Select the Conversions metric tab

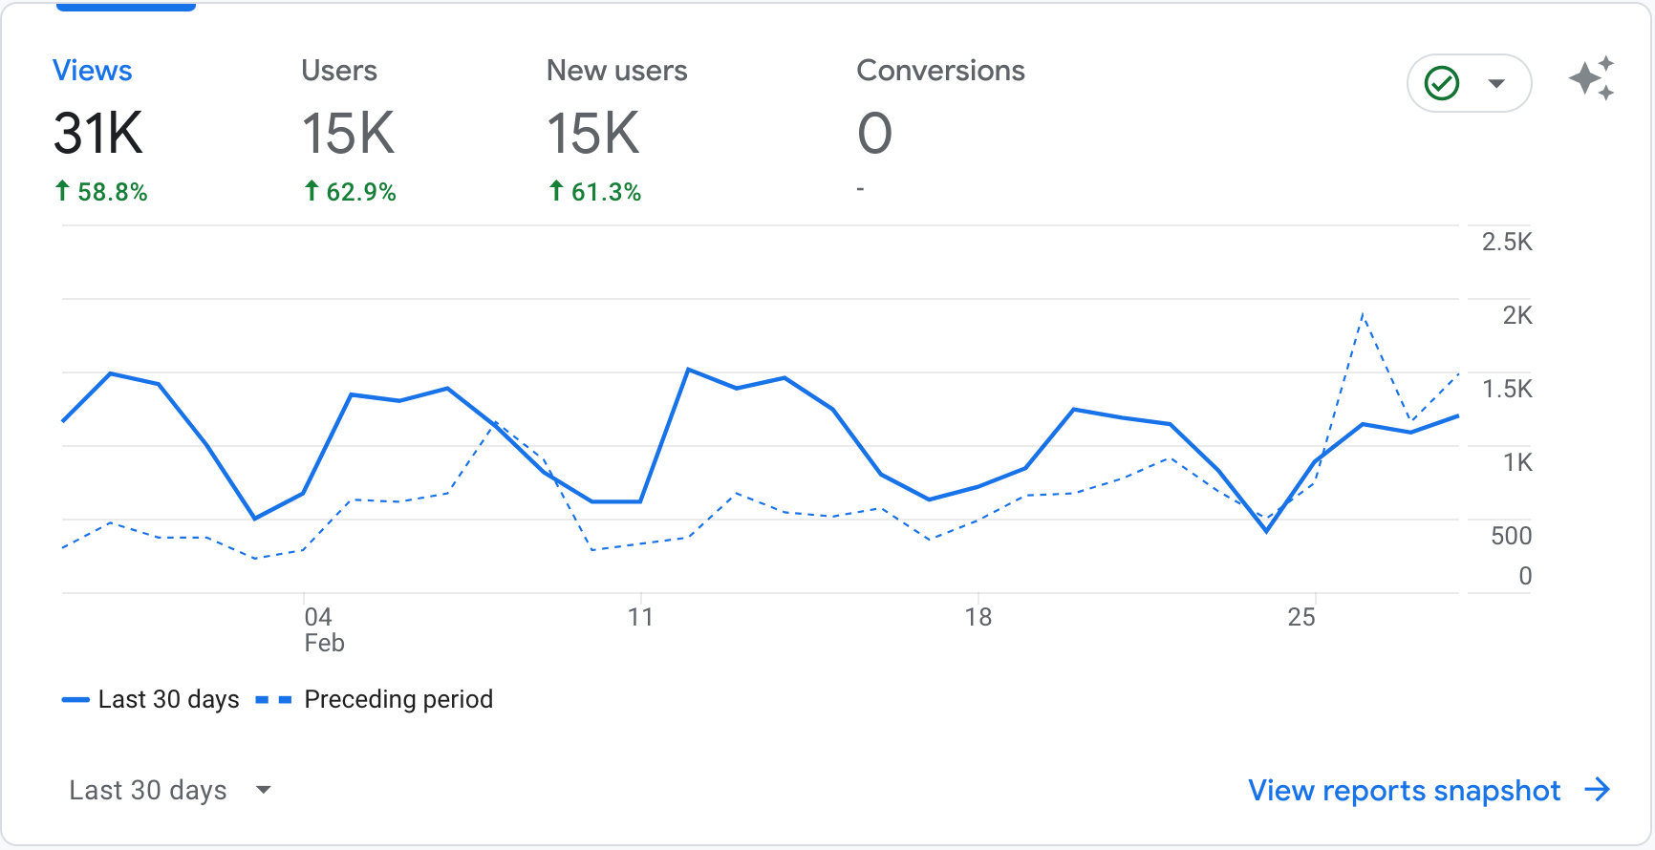(940, 71)
